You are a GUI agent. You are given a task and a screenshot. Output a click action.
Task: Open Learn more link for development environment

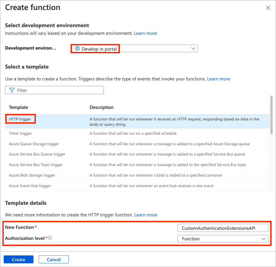pos(145,33)
